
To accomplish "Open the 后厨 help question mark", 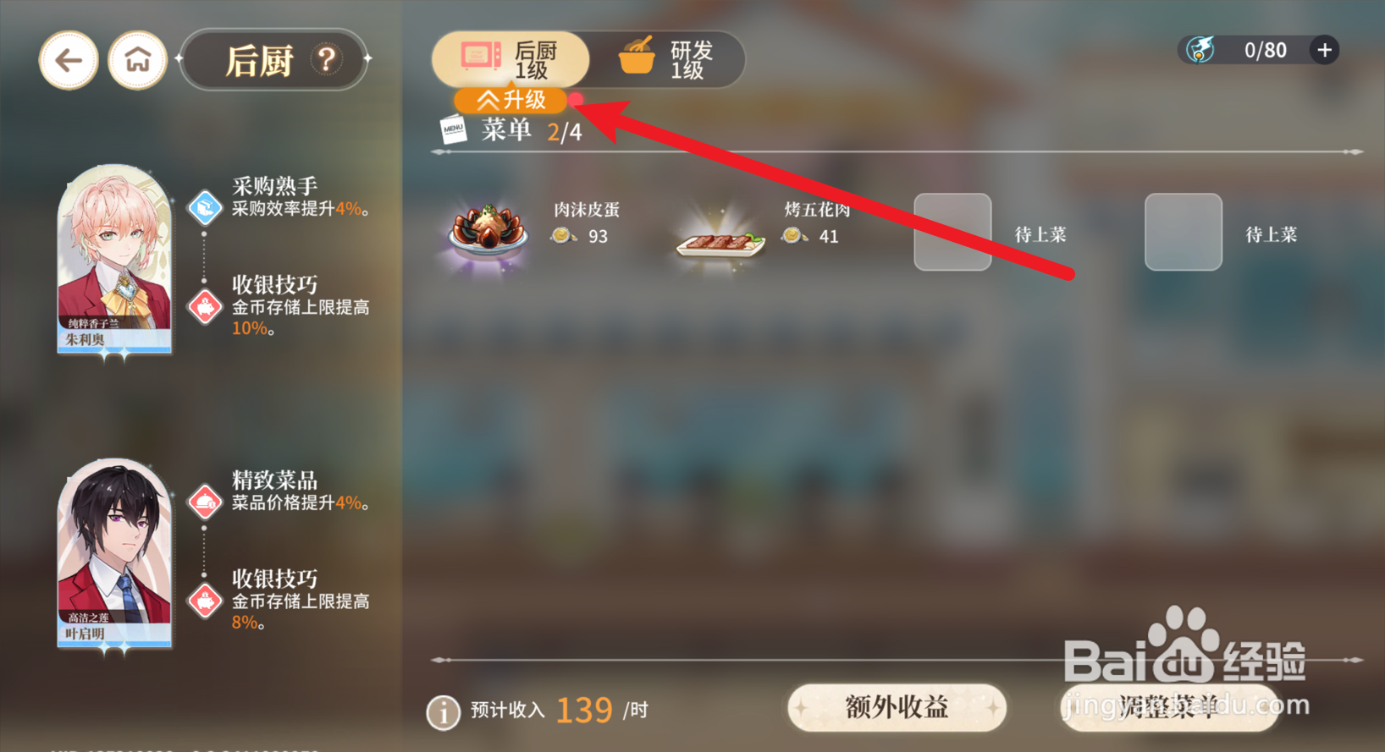I will pyautogui.click(x=326, y=59).
